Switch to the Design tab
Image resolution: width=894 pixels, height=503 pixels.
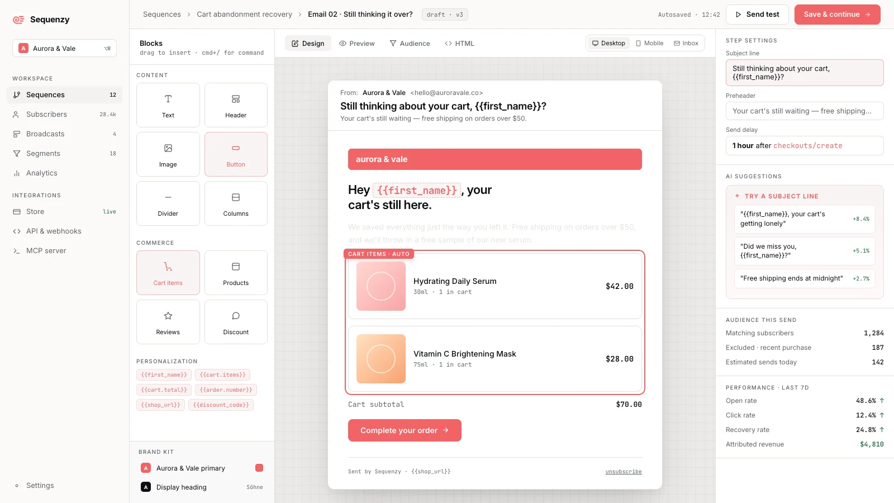coord(308,43)
